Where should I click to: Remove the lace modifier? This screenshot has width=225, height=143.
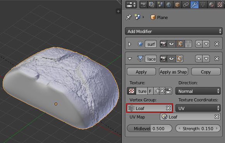coord(217,59)
